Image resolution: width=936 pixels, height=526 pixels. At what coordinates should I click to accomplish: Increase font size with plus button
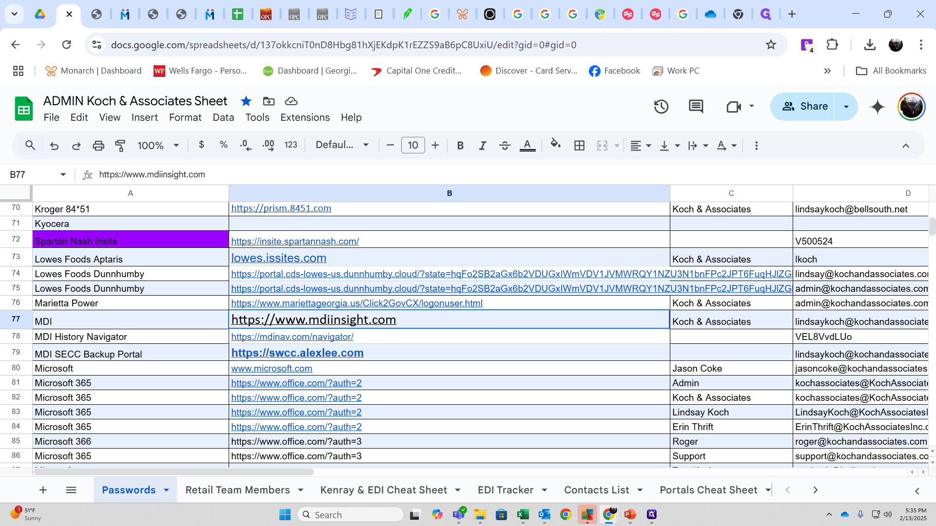click(435, 145)
